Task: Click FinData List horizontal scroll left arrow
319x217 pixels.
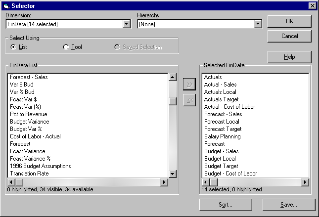Action: [x=11, y=182]
